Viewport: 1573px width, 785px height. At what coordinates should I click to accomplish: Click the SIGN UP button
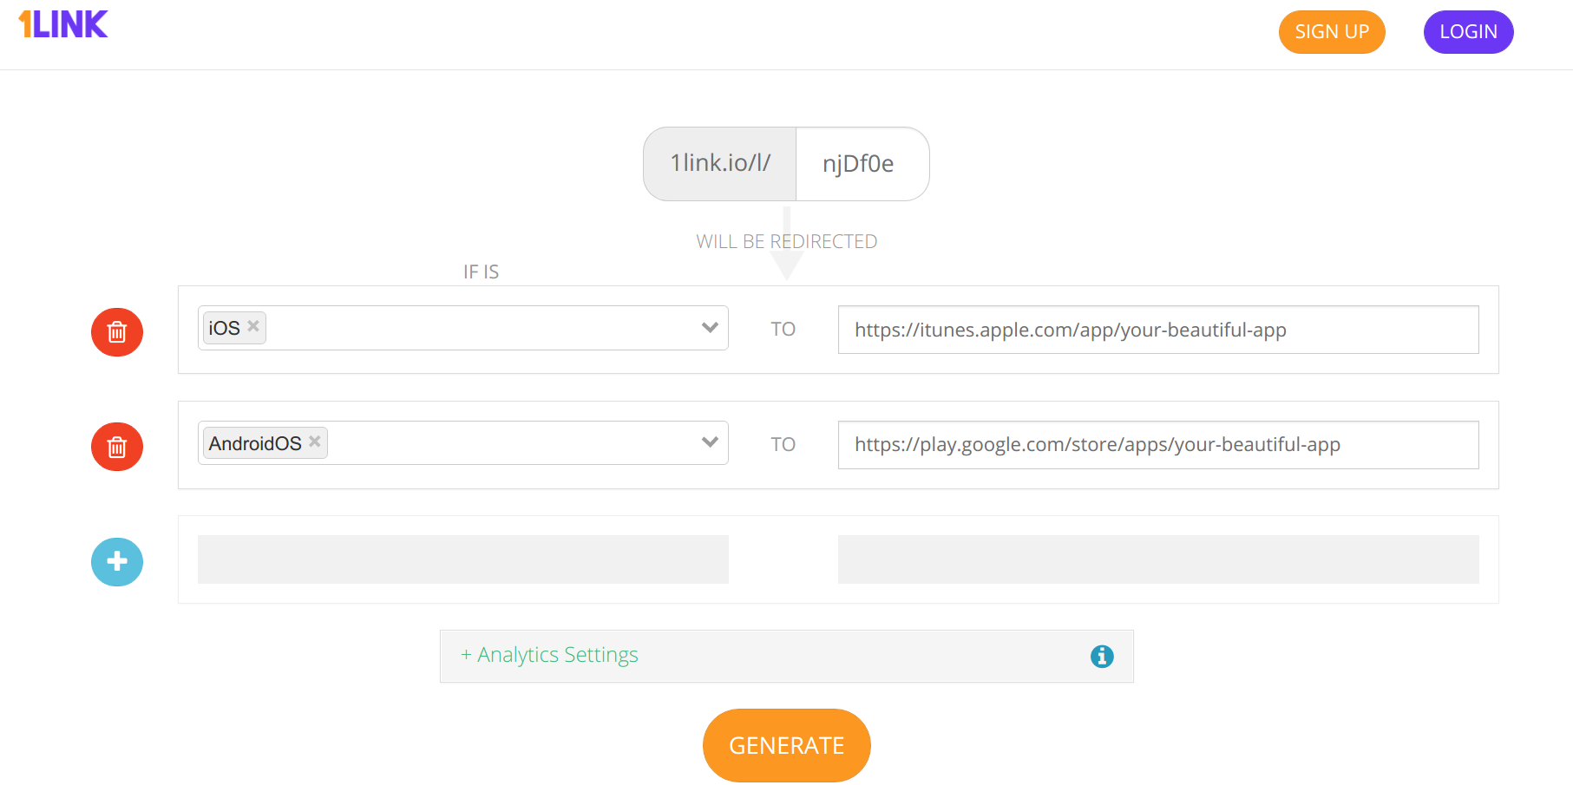(x=1332, y=32)
